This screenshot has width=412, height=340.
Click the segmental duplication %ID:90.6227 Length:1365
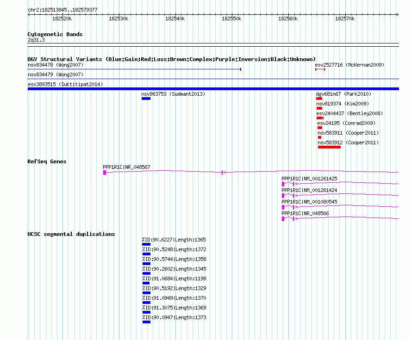[146, 244]
